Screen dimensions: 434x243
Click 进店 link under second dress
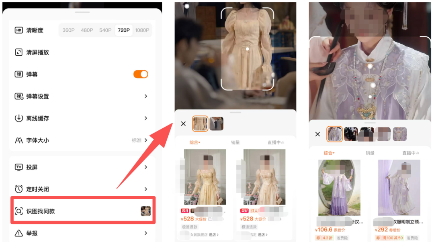pyautogui.click(x=263, y=235)
